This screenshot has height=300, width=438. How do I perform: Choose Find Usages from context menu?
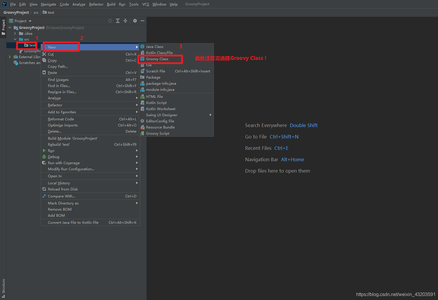(90, 79)
